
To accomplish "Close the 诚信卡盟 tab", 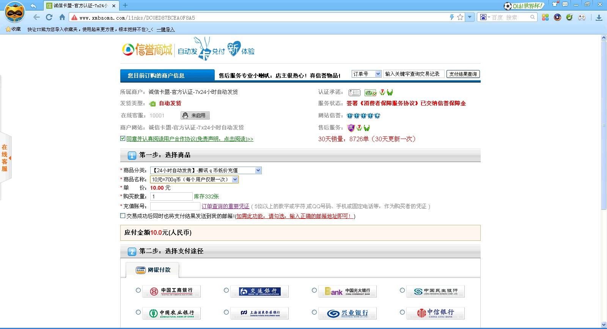I will (x=114, y=6).
